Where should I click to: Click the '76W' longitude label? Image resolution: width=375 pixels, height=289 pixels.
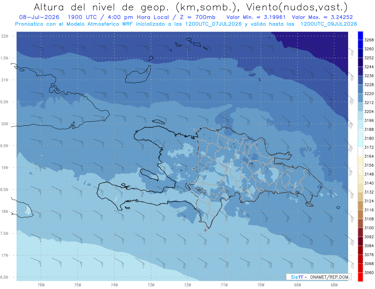(41, 284)
